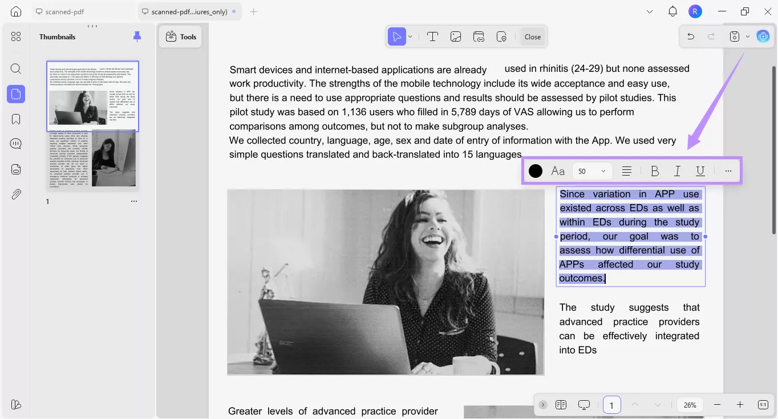Open the Tools menu
Viewport: 778px width, 419px height.
180,36
